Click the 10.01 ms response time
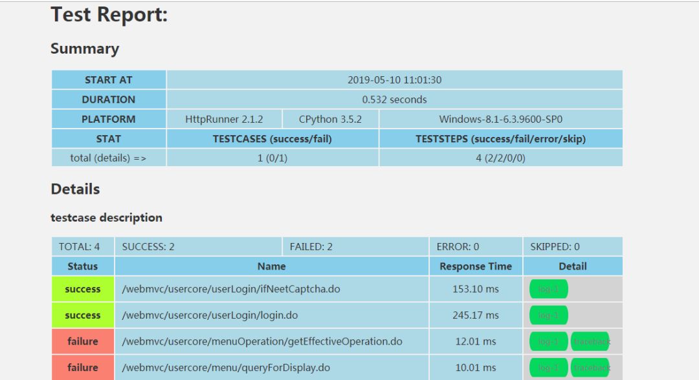Screen dimensions: 699x380 coord(476,368)
